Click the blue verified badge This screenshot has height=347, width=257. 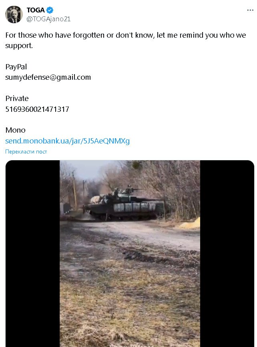pyautogui.click(x=50, y=10)
